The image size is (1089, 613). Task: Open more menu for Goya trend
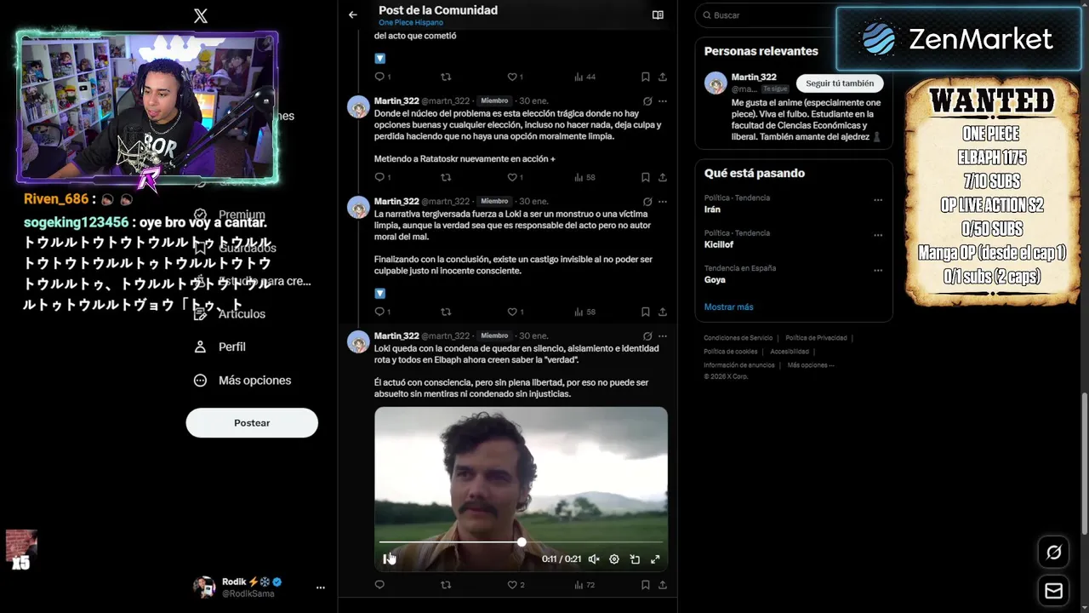[878, 270]
